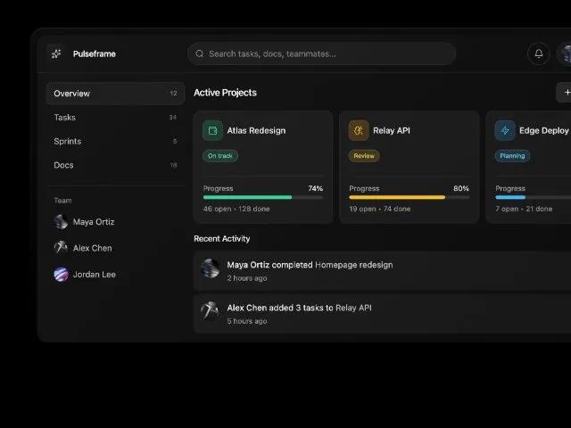Click the Pulseframe brand name
This screenshot has height=428, width=571.
pos(95,53)
